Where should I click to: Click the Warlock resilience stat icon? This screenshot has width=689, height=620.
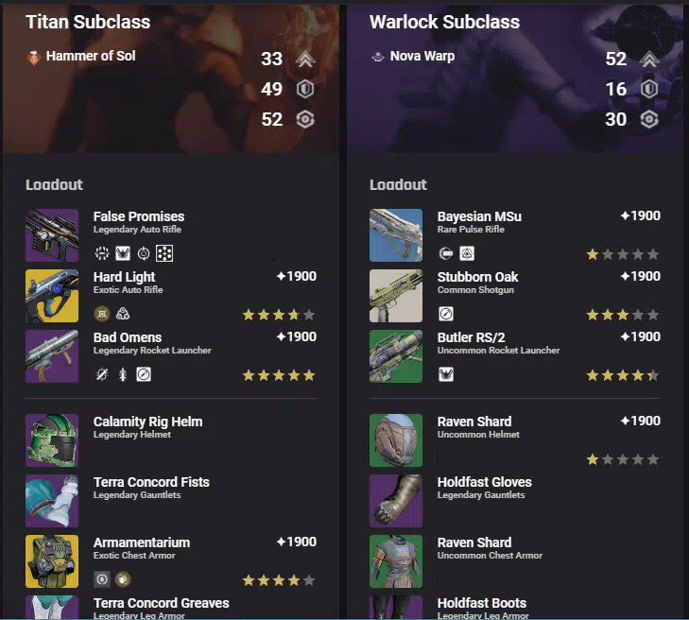coord(649,89)
